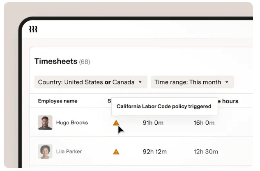Sort by the hours column header
Viewport: 260px width, 171px height.
pos(228,101)
